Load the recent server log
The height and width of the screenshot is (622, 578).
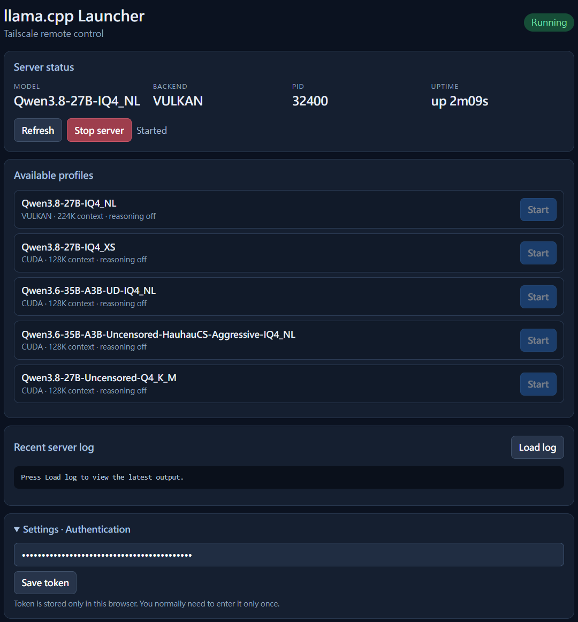pyautogui.click(x=537, y=447)
